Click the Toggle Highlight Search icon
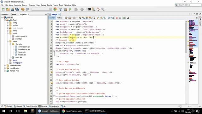202x114 pixels. pos(90,18)
